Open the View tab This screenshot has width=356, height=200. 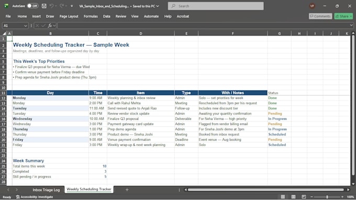click(135, 16)
